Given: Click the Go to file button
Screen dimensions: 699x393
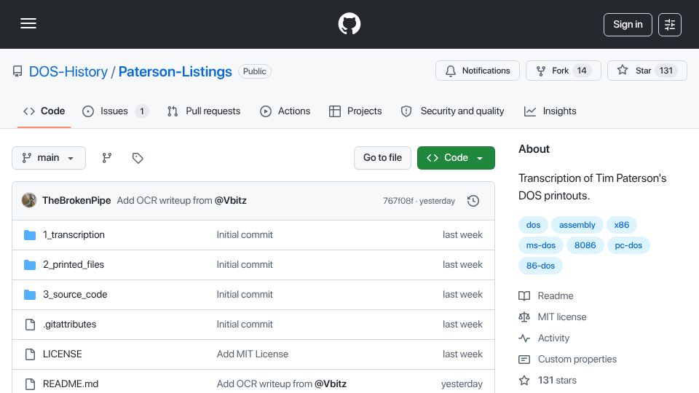Looking at the screenshot, I should point(382,158).
